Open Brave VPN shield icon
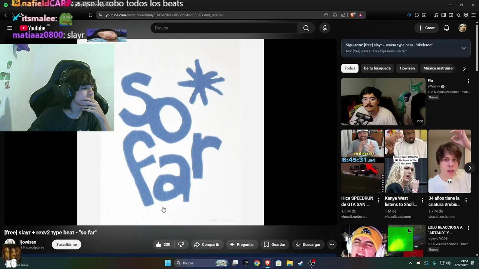 coord(466,15)
